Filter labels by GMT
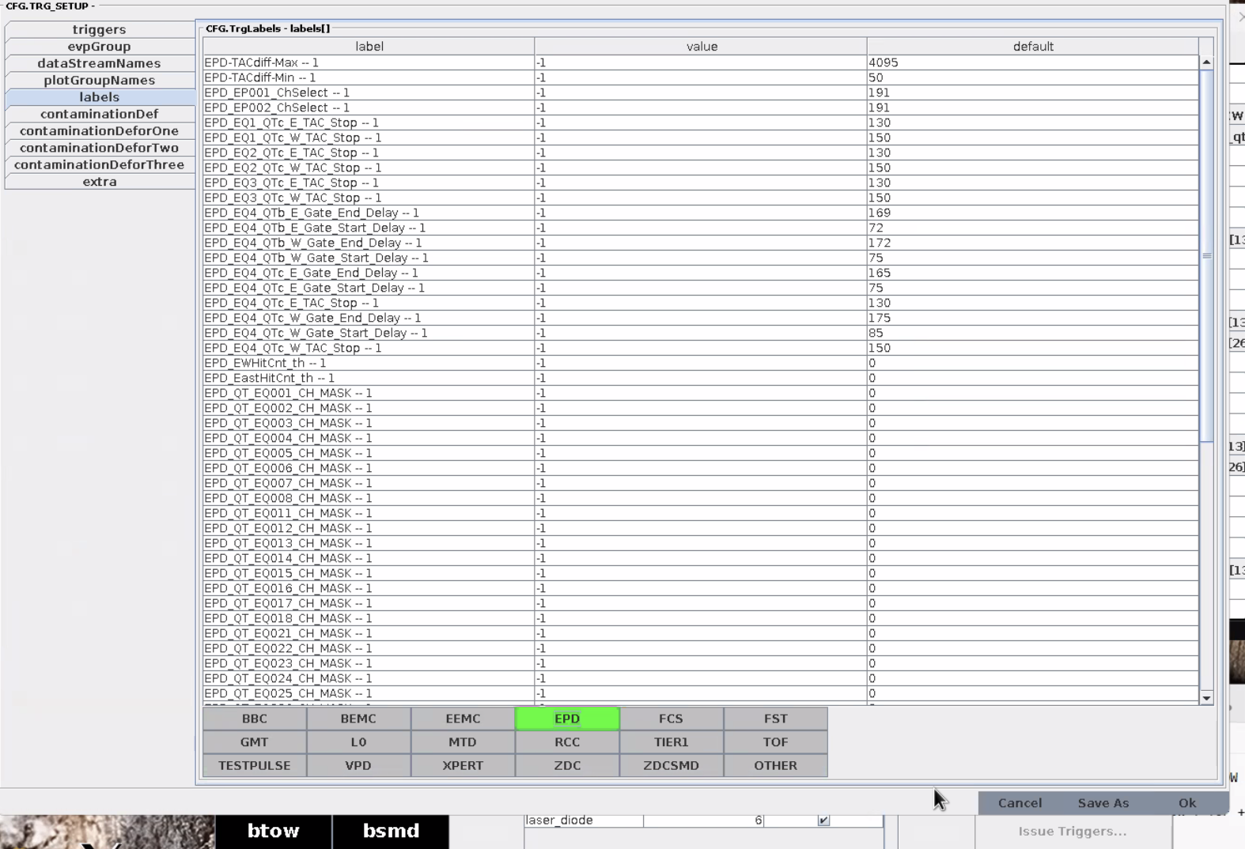 click(255, 742)
